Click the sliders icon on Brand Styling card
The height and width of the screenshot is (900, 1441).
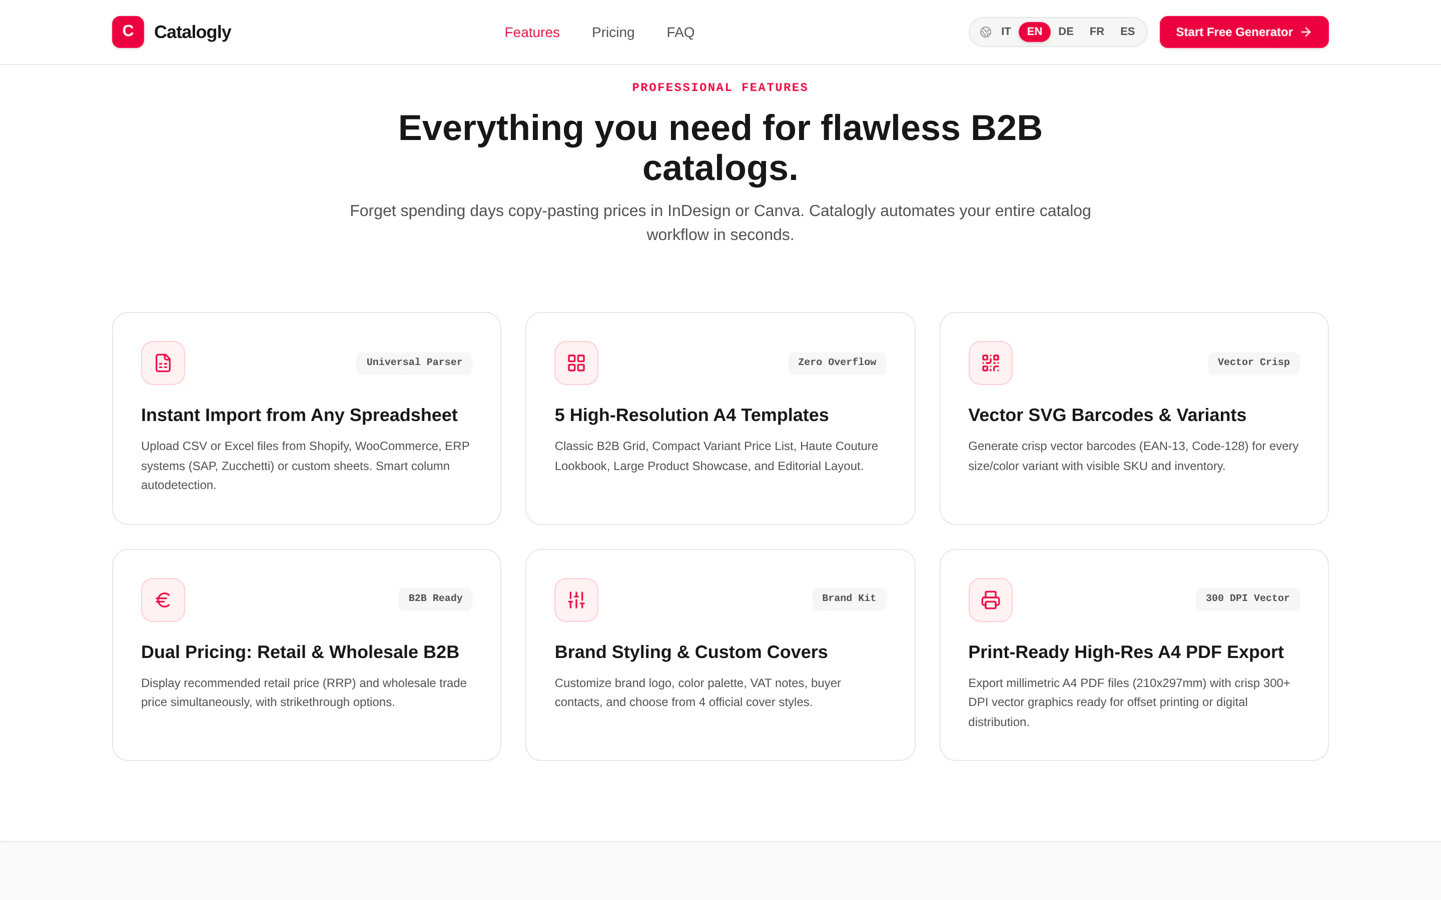[x=576, y=599]
